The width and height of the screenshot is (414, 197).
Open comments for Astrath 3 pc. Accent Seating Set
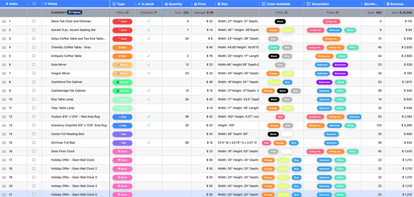34,30
